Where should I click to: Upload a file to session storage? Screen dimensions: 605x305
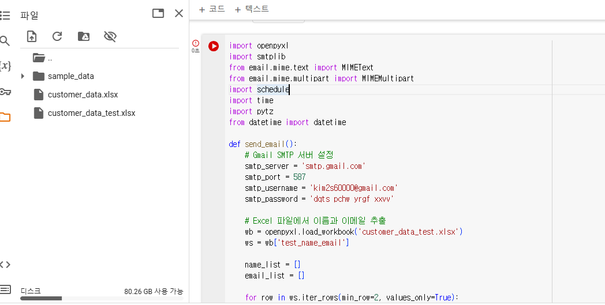point(32,37)
